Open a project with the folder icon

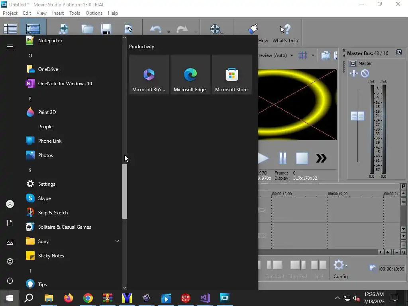(x=87, y=29)
